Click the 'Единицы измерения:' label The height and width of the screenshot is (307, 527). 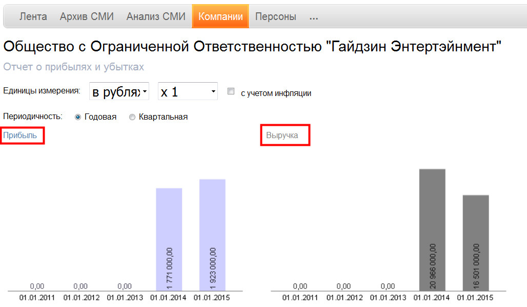(x=42, y=91)
